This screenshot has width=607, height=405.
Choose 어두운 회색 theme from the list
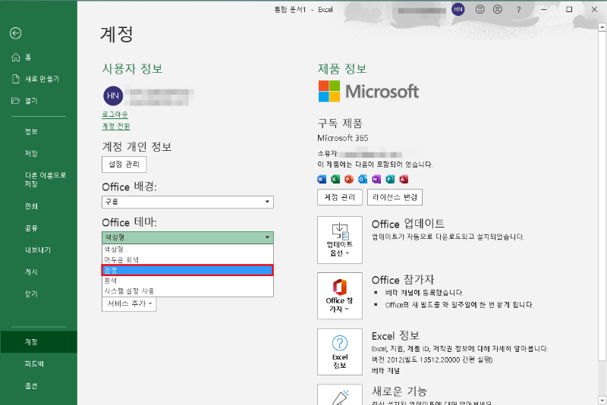tap(187, 260)
